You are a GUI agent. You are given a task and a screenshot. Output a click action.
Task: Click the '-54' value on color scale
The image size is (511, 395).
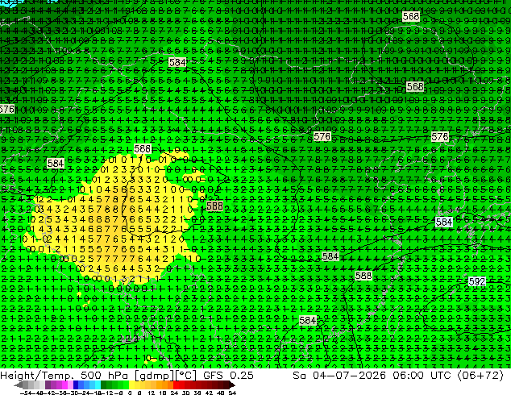tap(27, 393)
